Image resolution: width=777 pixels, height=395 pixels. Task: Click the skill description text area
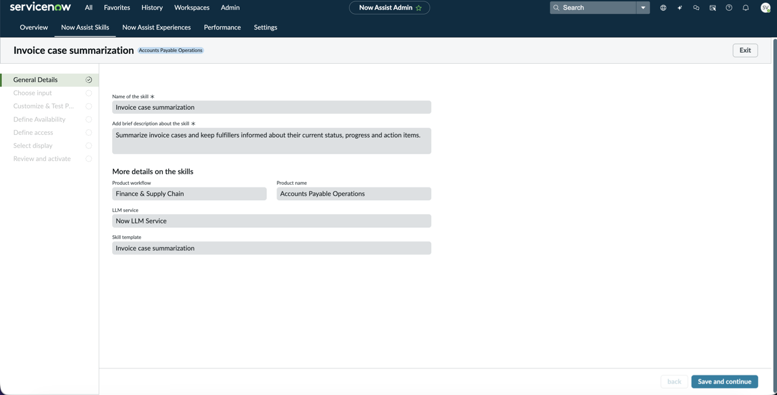(x=271, y=141)
